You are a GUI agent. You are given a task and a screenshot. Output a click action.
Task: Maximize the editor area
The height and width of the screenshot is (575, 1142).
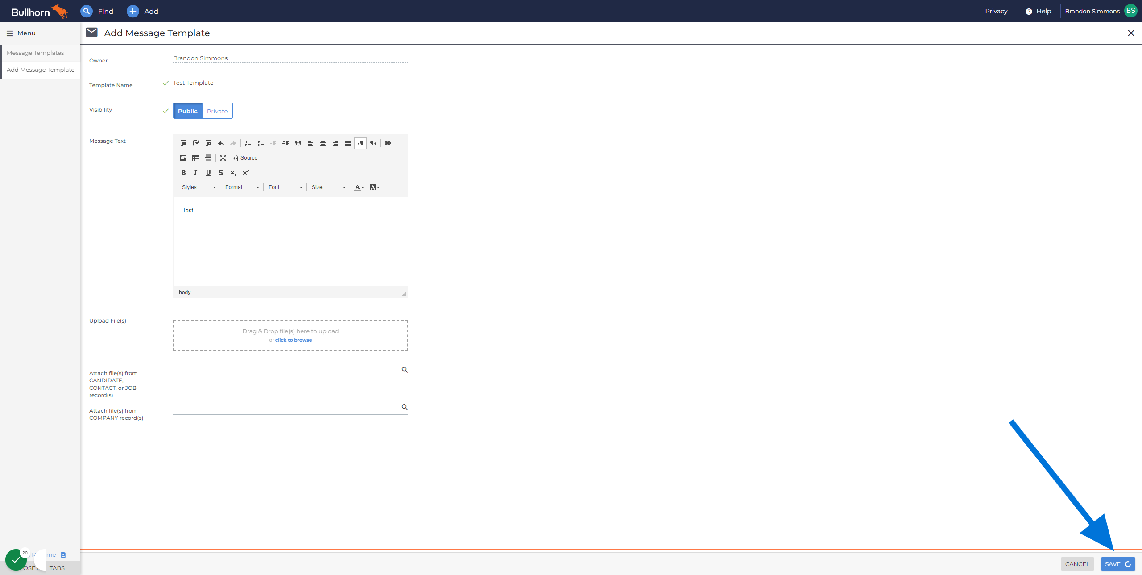223,158
